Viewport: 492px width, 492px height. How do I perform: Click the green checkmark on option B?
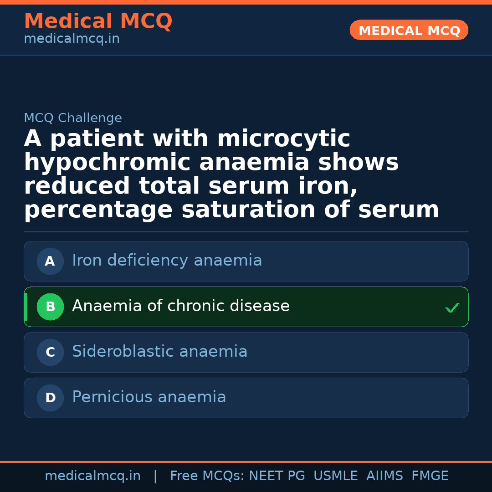tap(452, 308)
